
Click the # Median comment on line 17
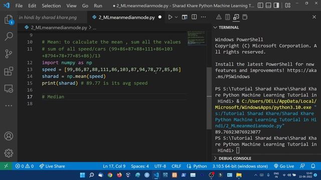(x=53, y=96)
